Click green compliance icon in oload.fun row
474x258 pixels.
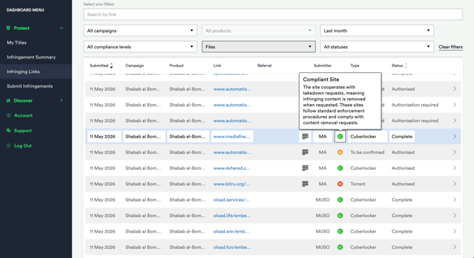[x=340, y=247]
